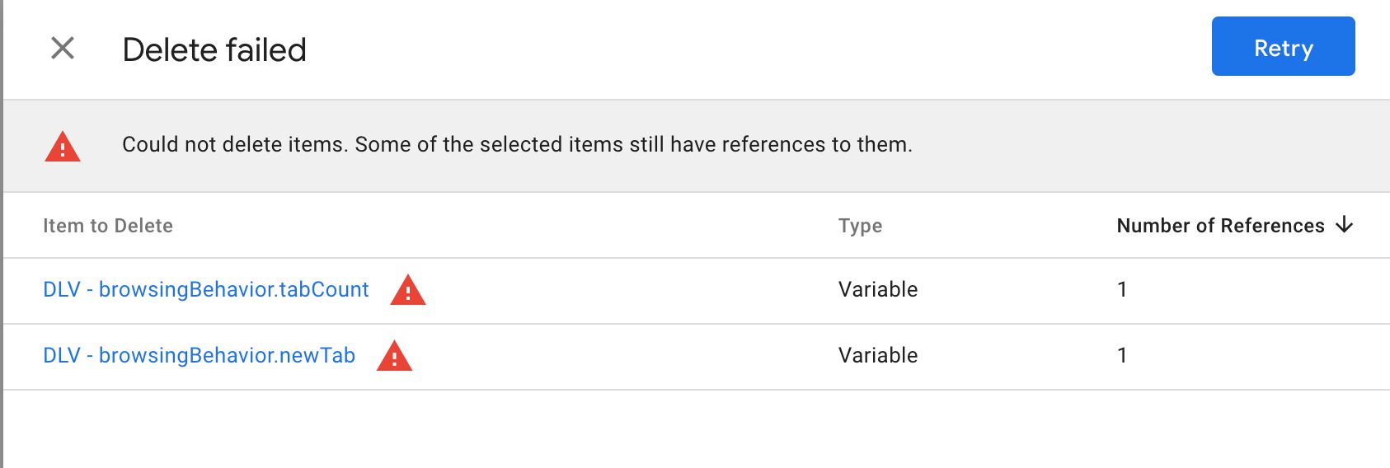1390x468 pixels.
Task: Open DLV - browsingBehavior.tabCount variable
Action: pos(206,289)
